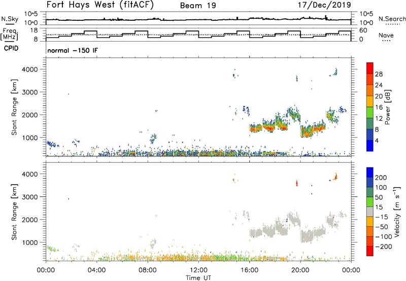This screenshot has width=406, height=281.
Task: Click the 'CPID' label
Action: (x=11, y=48)
